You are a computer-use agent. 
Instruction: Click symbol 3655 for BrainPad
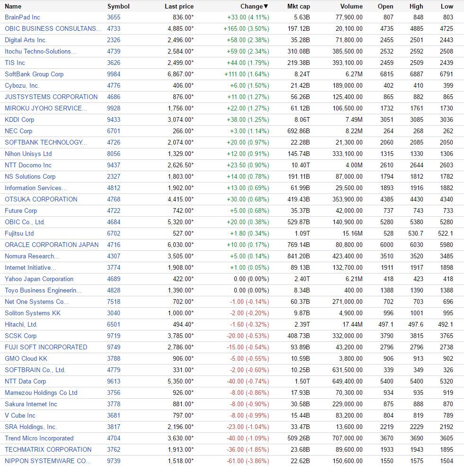pyautogui.click(x=114, y=17)
